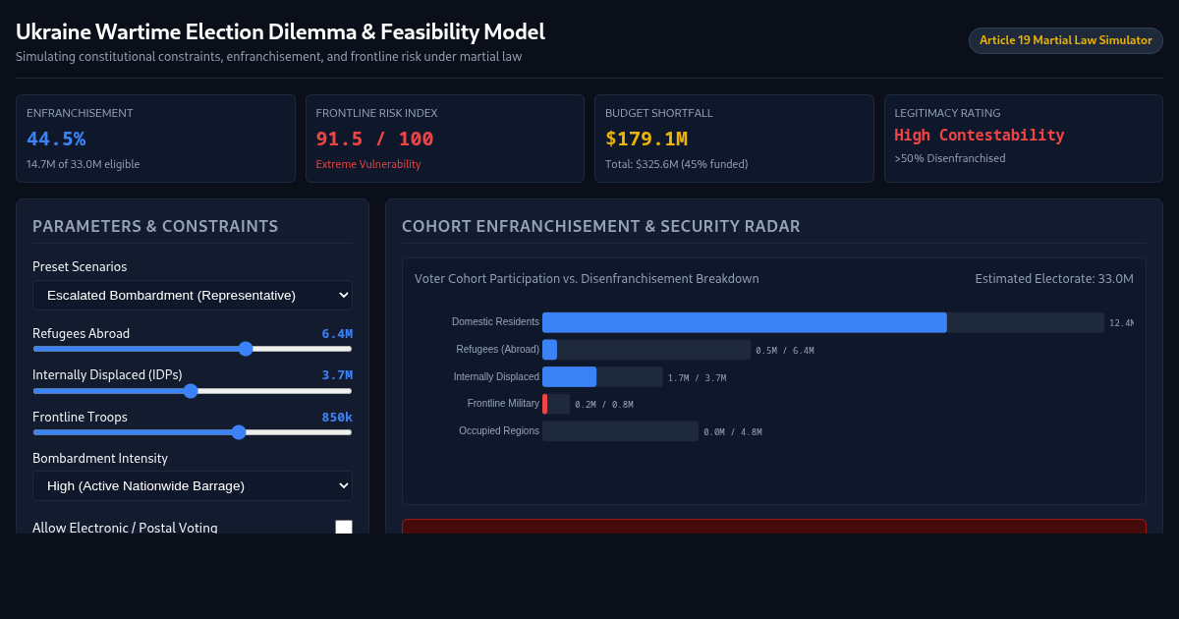Image resolution: width=1179 pixels, height=619 pixels.
Task: Click the '0.5M / 6.4M' bar label
Action: 785,351
